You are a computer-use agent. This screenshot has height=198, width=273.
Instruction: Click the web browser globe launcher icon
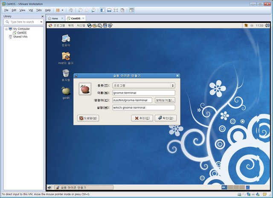(89, 26)
